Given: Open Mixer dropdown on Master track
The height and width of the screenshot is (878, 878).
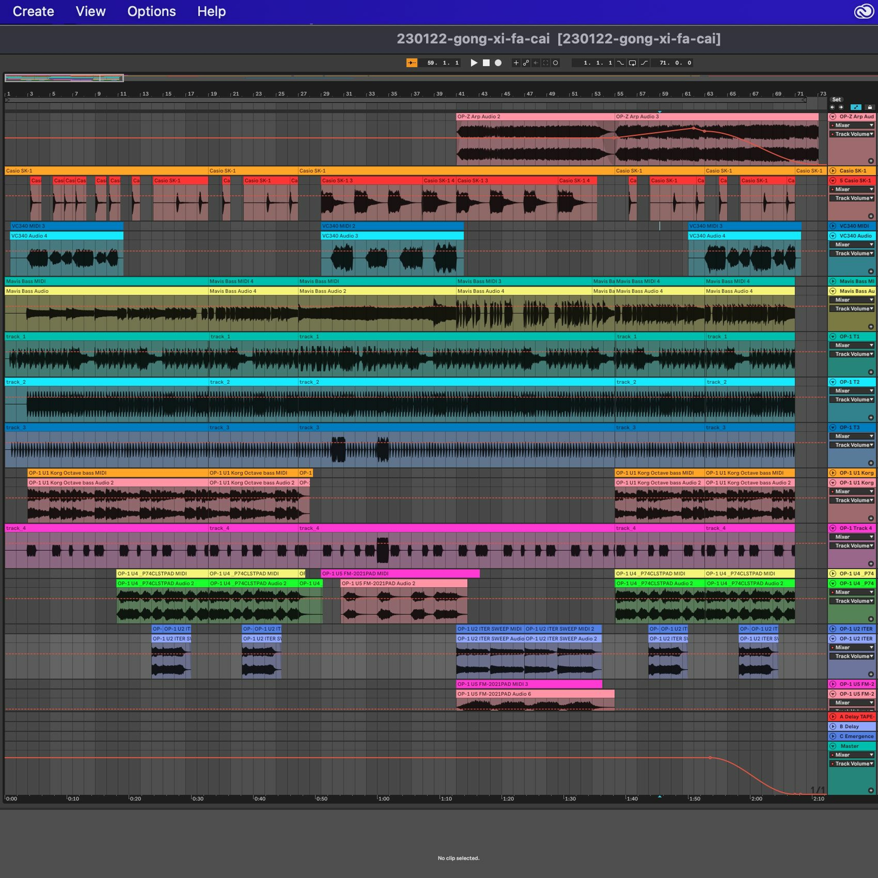Looking at the screenshot, I should [x=852, y=755].
